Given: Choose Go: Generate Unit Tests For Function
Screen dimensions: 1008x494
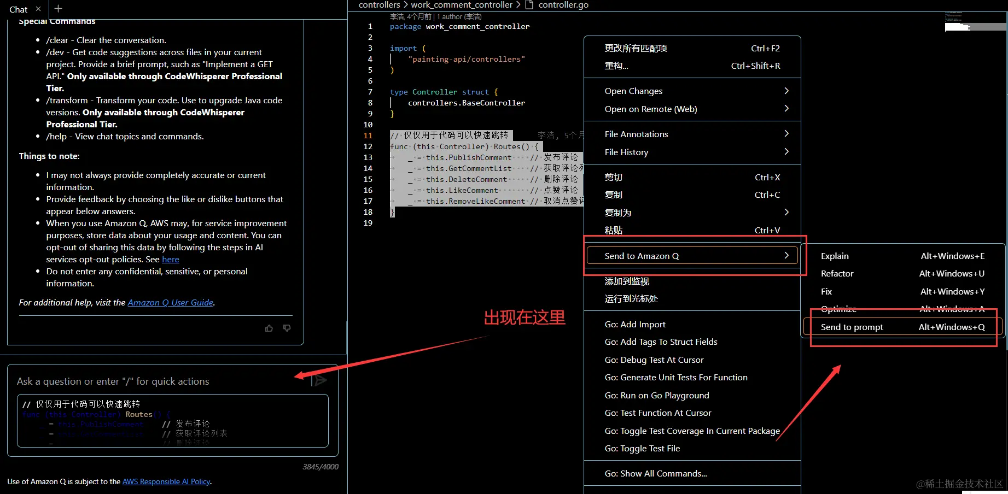Looking at the screenshot, I should (x=692, y=377).
